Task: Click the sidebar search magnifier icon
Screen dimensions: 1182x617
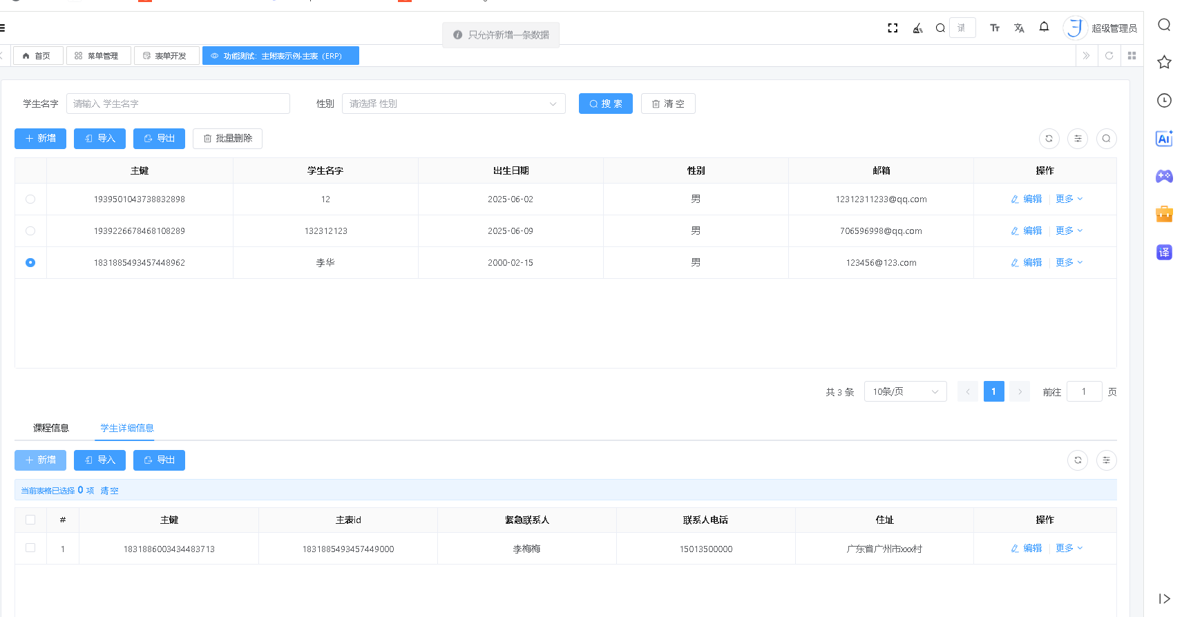Action: [1164, 25]
